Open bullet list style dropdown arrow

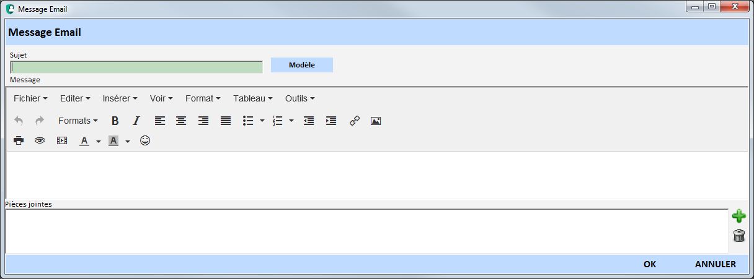coord(262,121)
